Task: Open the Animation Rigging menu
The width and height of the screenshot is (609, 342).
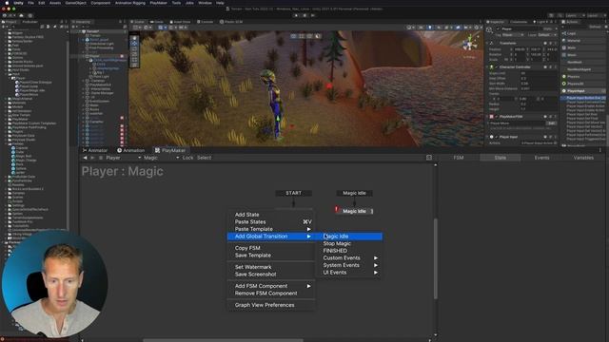Action: (x=130, y=3)
